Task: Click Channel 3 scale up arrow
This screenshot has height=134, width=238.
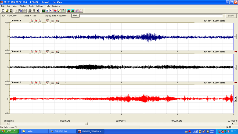Action: pyautogui.click(x=235, y=98)
